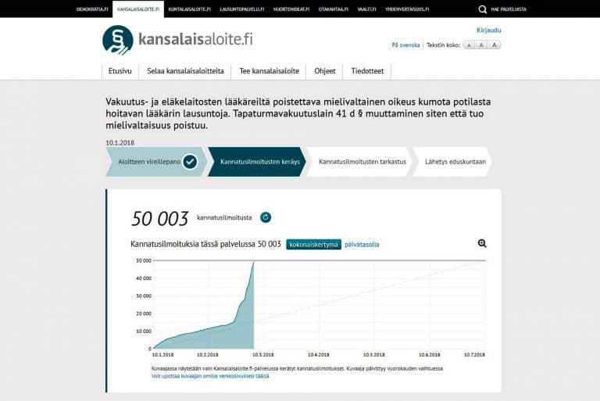600x401 pixels.
Task: Open Demokratia.fi in top bar
Action: point(91,9)
